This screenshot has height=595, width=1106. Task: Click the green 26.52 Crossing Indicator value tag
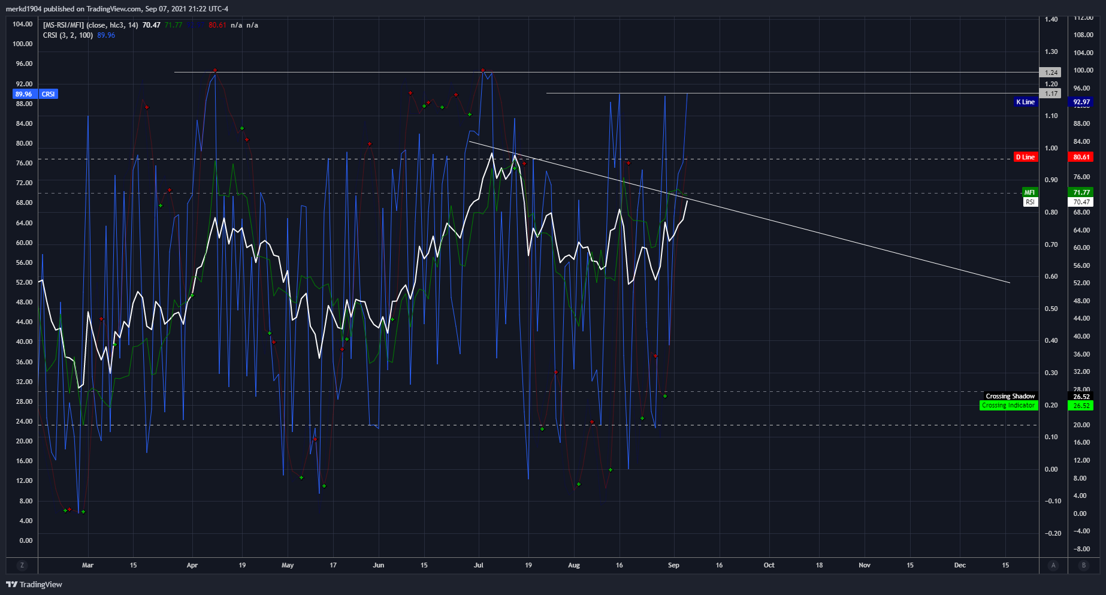click(1081, 406)
